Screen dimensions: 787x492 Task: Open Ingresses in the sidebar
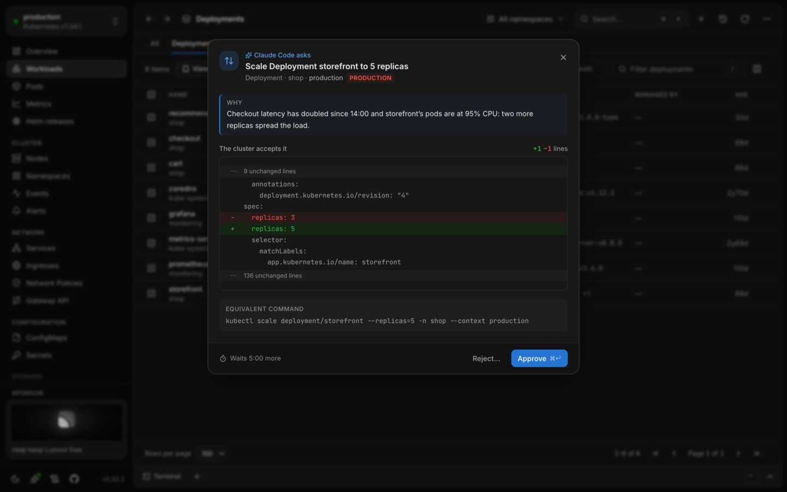click(x=67, y=266)
